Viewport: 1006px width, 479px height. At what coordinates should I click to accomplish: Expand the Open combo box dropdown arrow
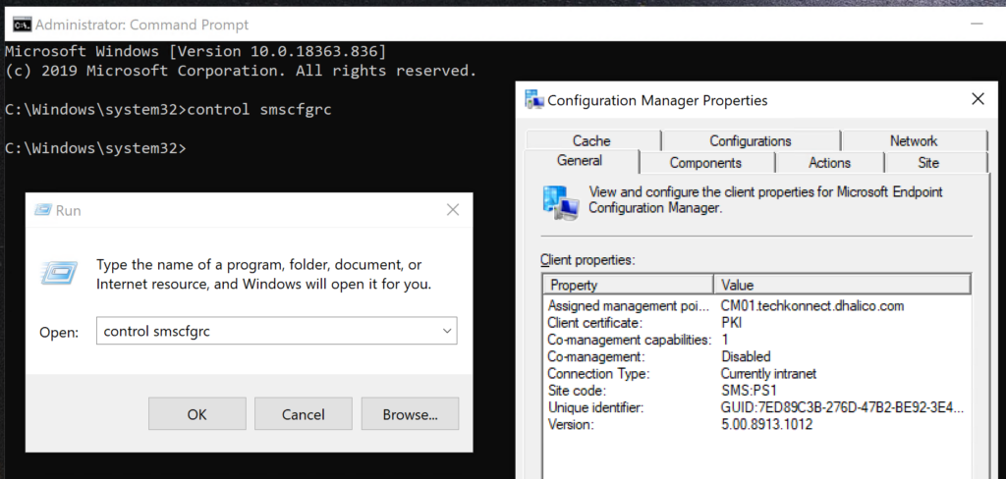coord(447,331)
